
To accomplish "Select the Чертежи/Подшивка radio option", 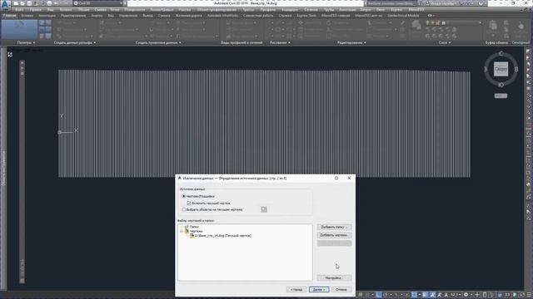I will (184, 196).
